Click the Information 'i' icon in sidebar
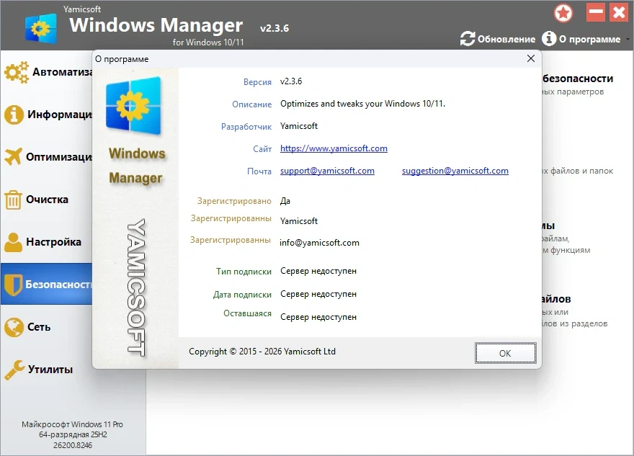The height and width of the screenshot is (456, 634). coord(14,115)
